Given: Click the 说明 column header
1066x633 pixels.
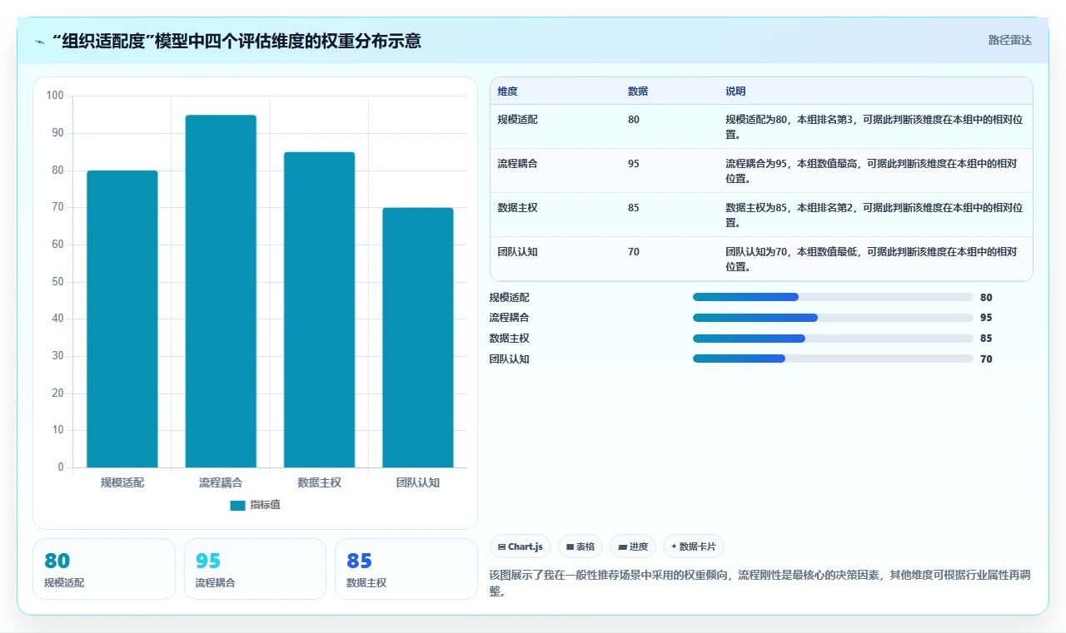Looking at the screenshot, I should (735, 91).
